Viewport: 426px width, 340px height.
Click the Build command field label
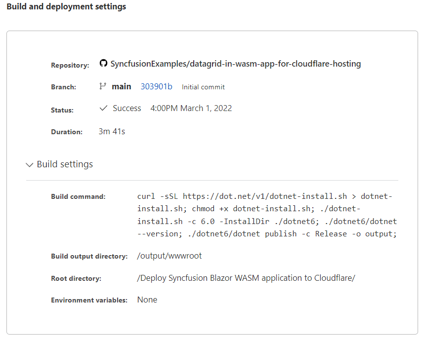tap(78, 196)
